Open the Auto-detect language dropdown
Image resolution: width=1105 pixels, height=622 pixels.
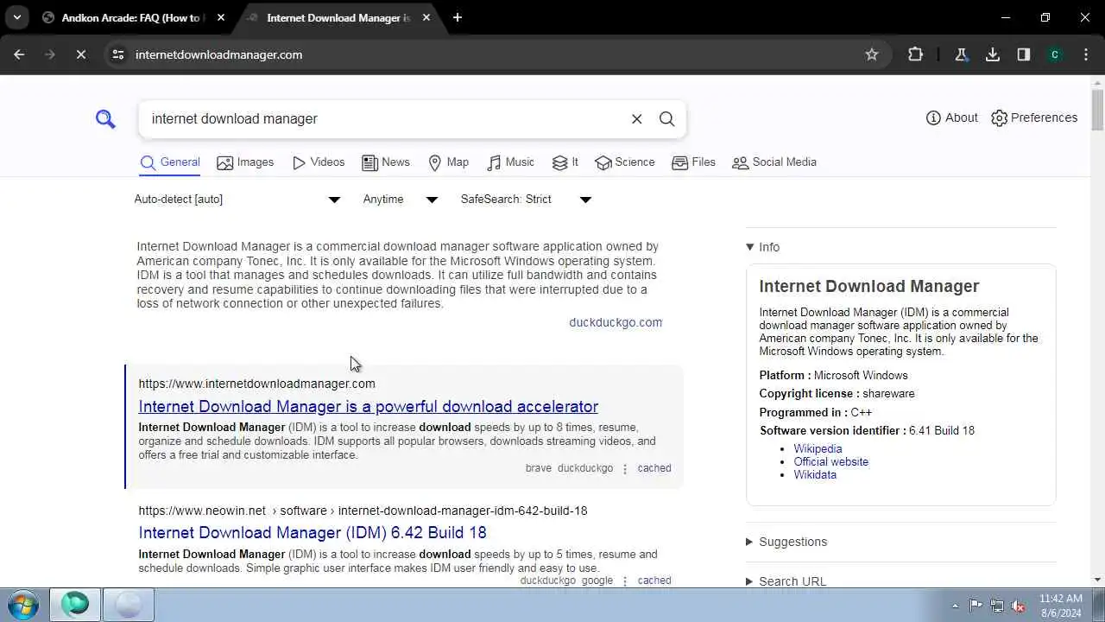(x=237, y=200)
